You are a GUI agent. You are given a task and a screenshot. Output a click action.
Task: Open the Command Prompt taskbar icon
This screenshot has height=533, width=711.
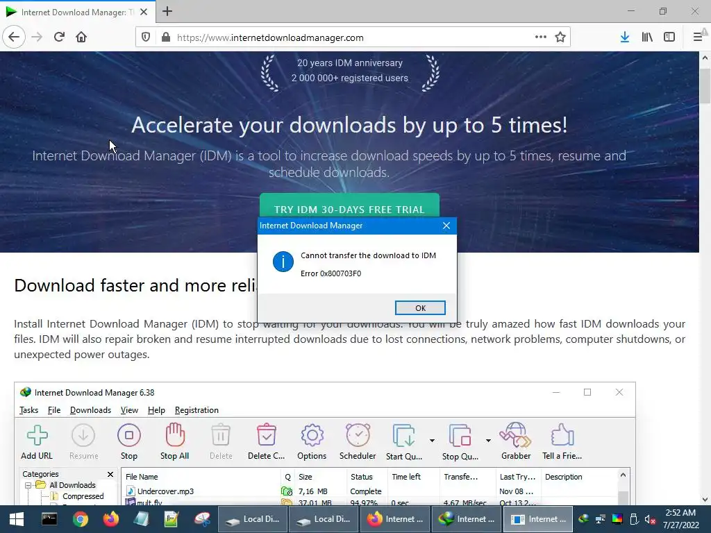(49, 519)
